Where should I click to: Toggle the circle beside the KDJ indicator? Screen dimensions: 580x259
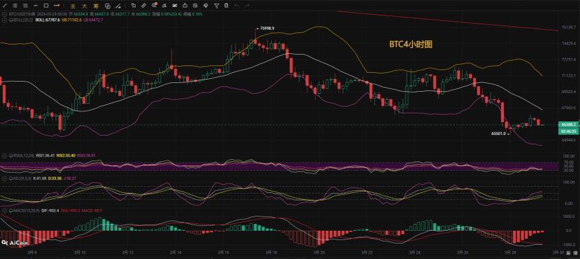[5, 178]
